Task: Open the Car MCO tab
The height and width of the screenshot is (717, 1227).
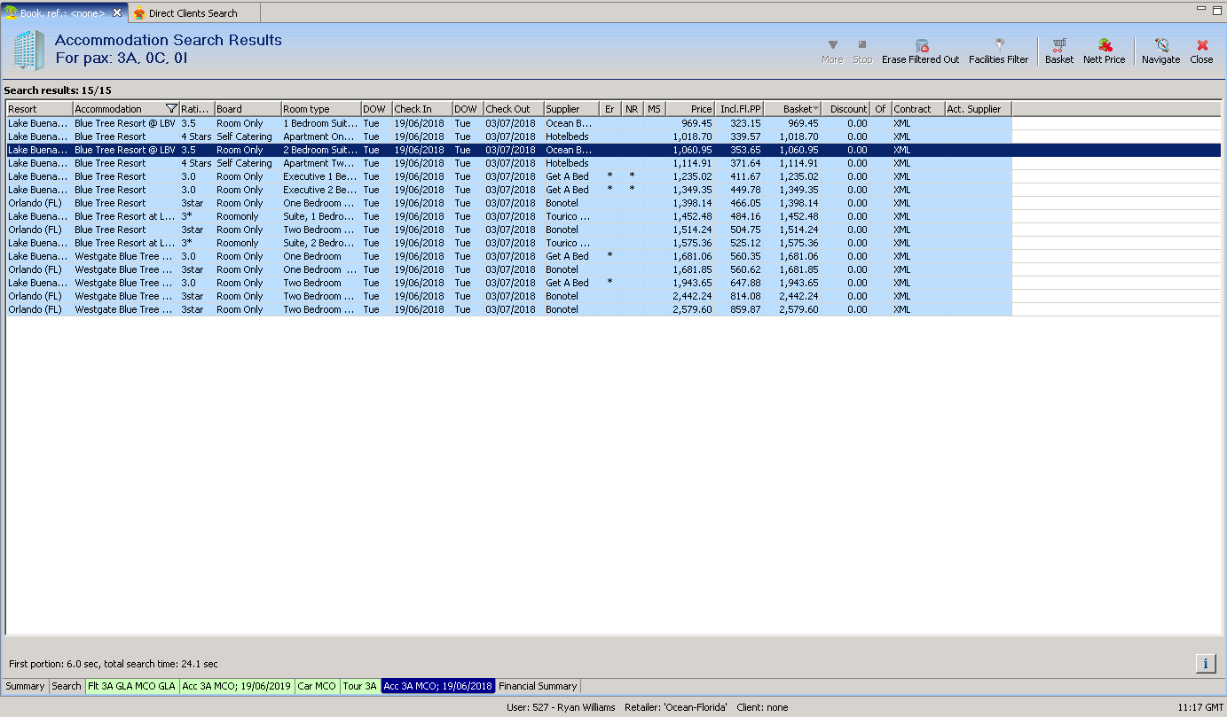Action: click(317, 686)
